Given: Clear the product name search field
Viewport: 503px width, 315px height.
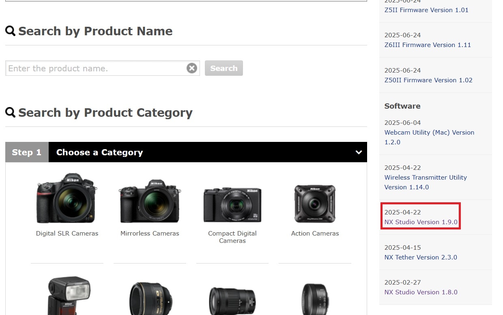Looking at the screenshot, I should pyautogui.click(x=192, y=68).
